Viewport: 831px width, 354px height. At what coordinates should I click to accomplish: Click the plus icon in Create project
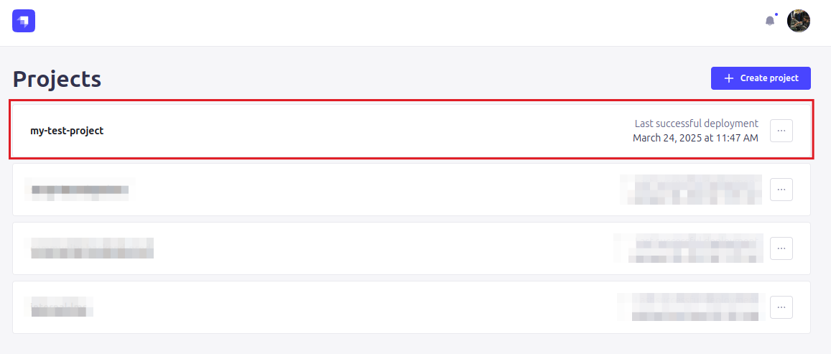729,78
